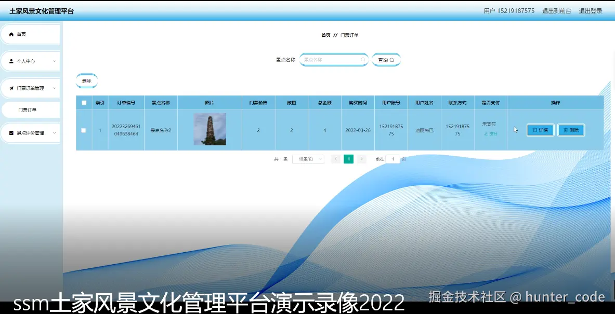615x314 pixels.
Task: Click the home icon beside 首页 in sidebar
Action: point(11,34)
